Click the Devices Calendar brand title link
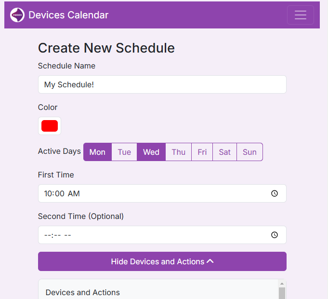328x299 pixels. coord(68,15)
